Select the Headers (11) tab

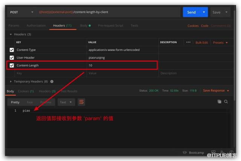(62, 26)
